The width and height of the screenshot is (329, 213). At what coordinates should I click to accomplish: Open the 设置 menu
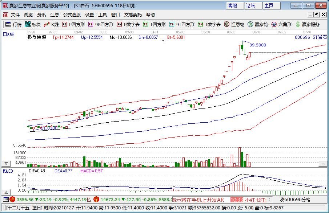[89, 15]
